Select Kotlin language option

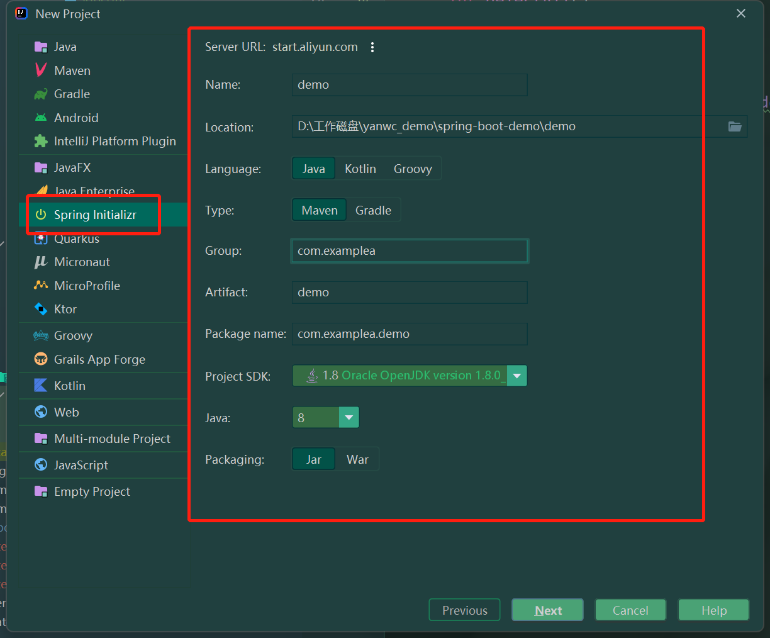pos(360,169)
